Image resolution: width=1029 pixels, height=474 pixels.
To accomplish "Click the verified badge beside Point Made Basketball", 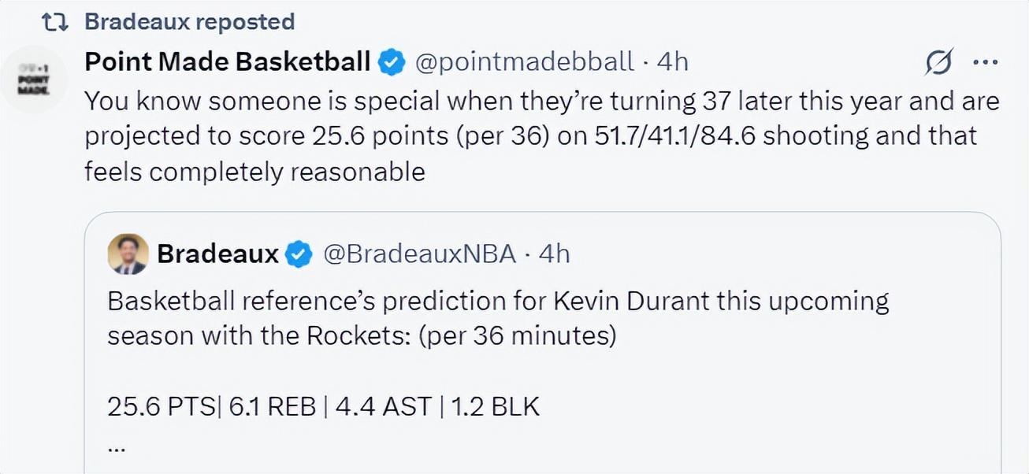I will (x=392, y=61).
